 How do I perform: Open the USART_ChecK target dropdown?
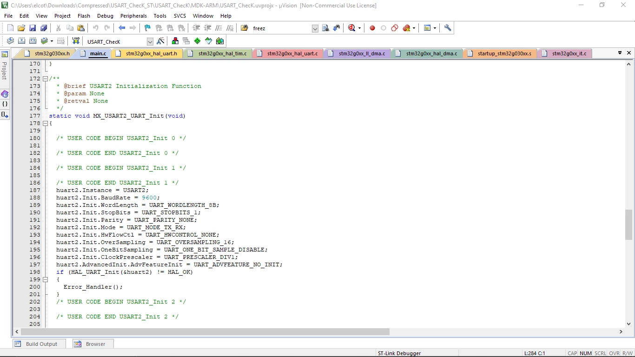(150, 41)
